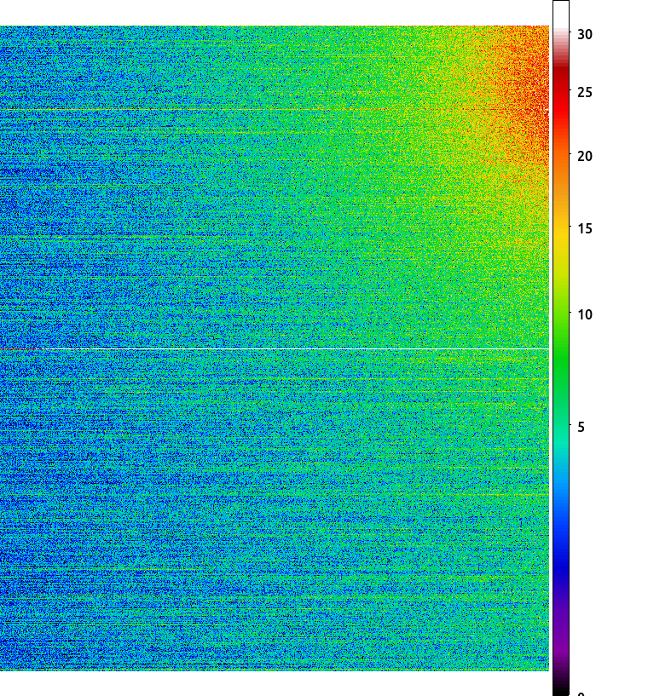The width and height of the screenshot is (648, 696).
Task: Click inside the heatmap plot image
Action: pos(275,348)
